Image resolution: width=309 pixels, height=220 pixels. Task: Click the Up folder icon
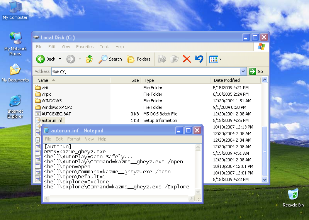point(89,59)
